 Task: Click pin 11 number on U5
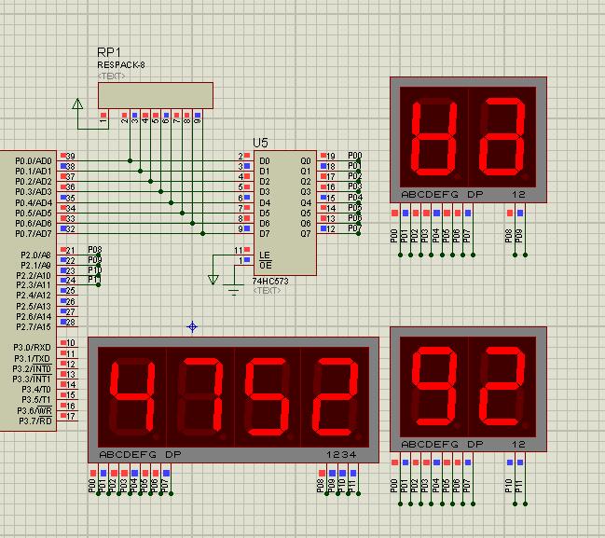click(239, 251)
